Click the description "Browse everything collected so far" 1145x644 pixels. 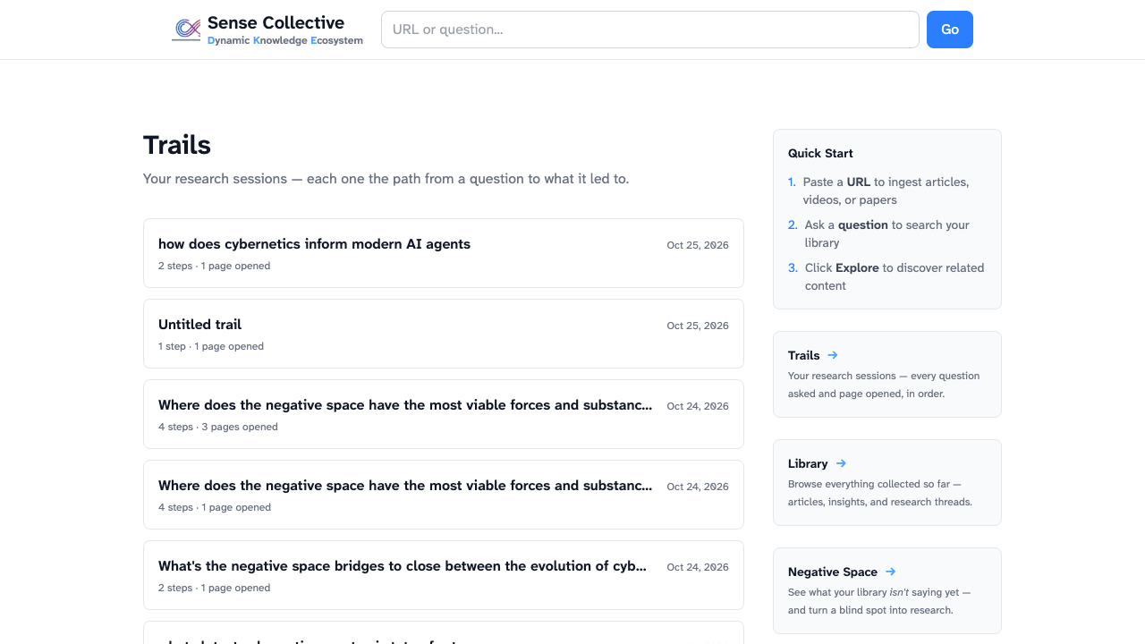tap(880, 493)
